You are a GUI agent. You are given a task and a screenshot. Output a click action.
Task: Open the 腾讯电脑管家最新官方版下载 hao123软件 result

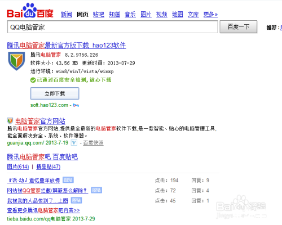(x=67, y=46)
